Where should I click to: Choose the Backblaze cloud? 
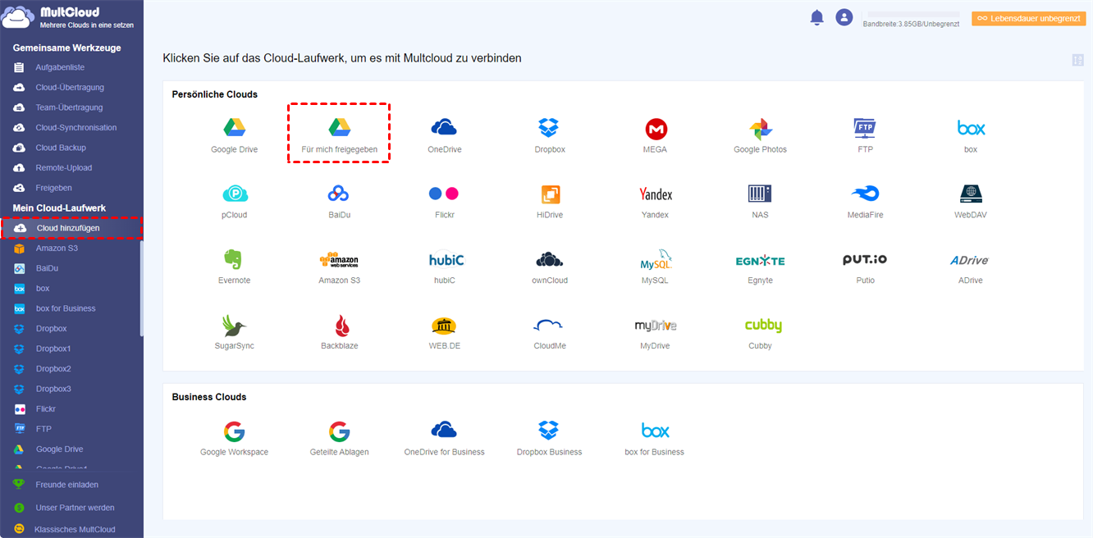(339, 332)
